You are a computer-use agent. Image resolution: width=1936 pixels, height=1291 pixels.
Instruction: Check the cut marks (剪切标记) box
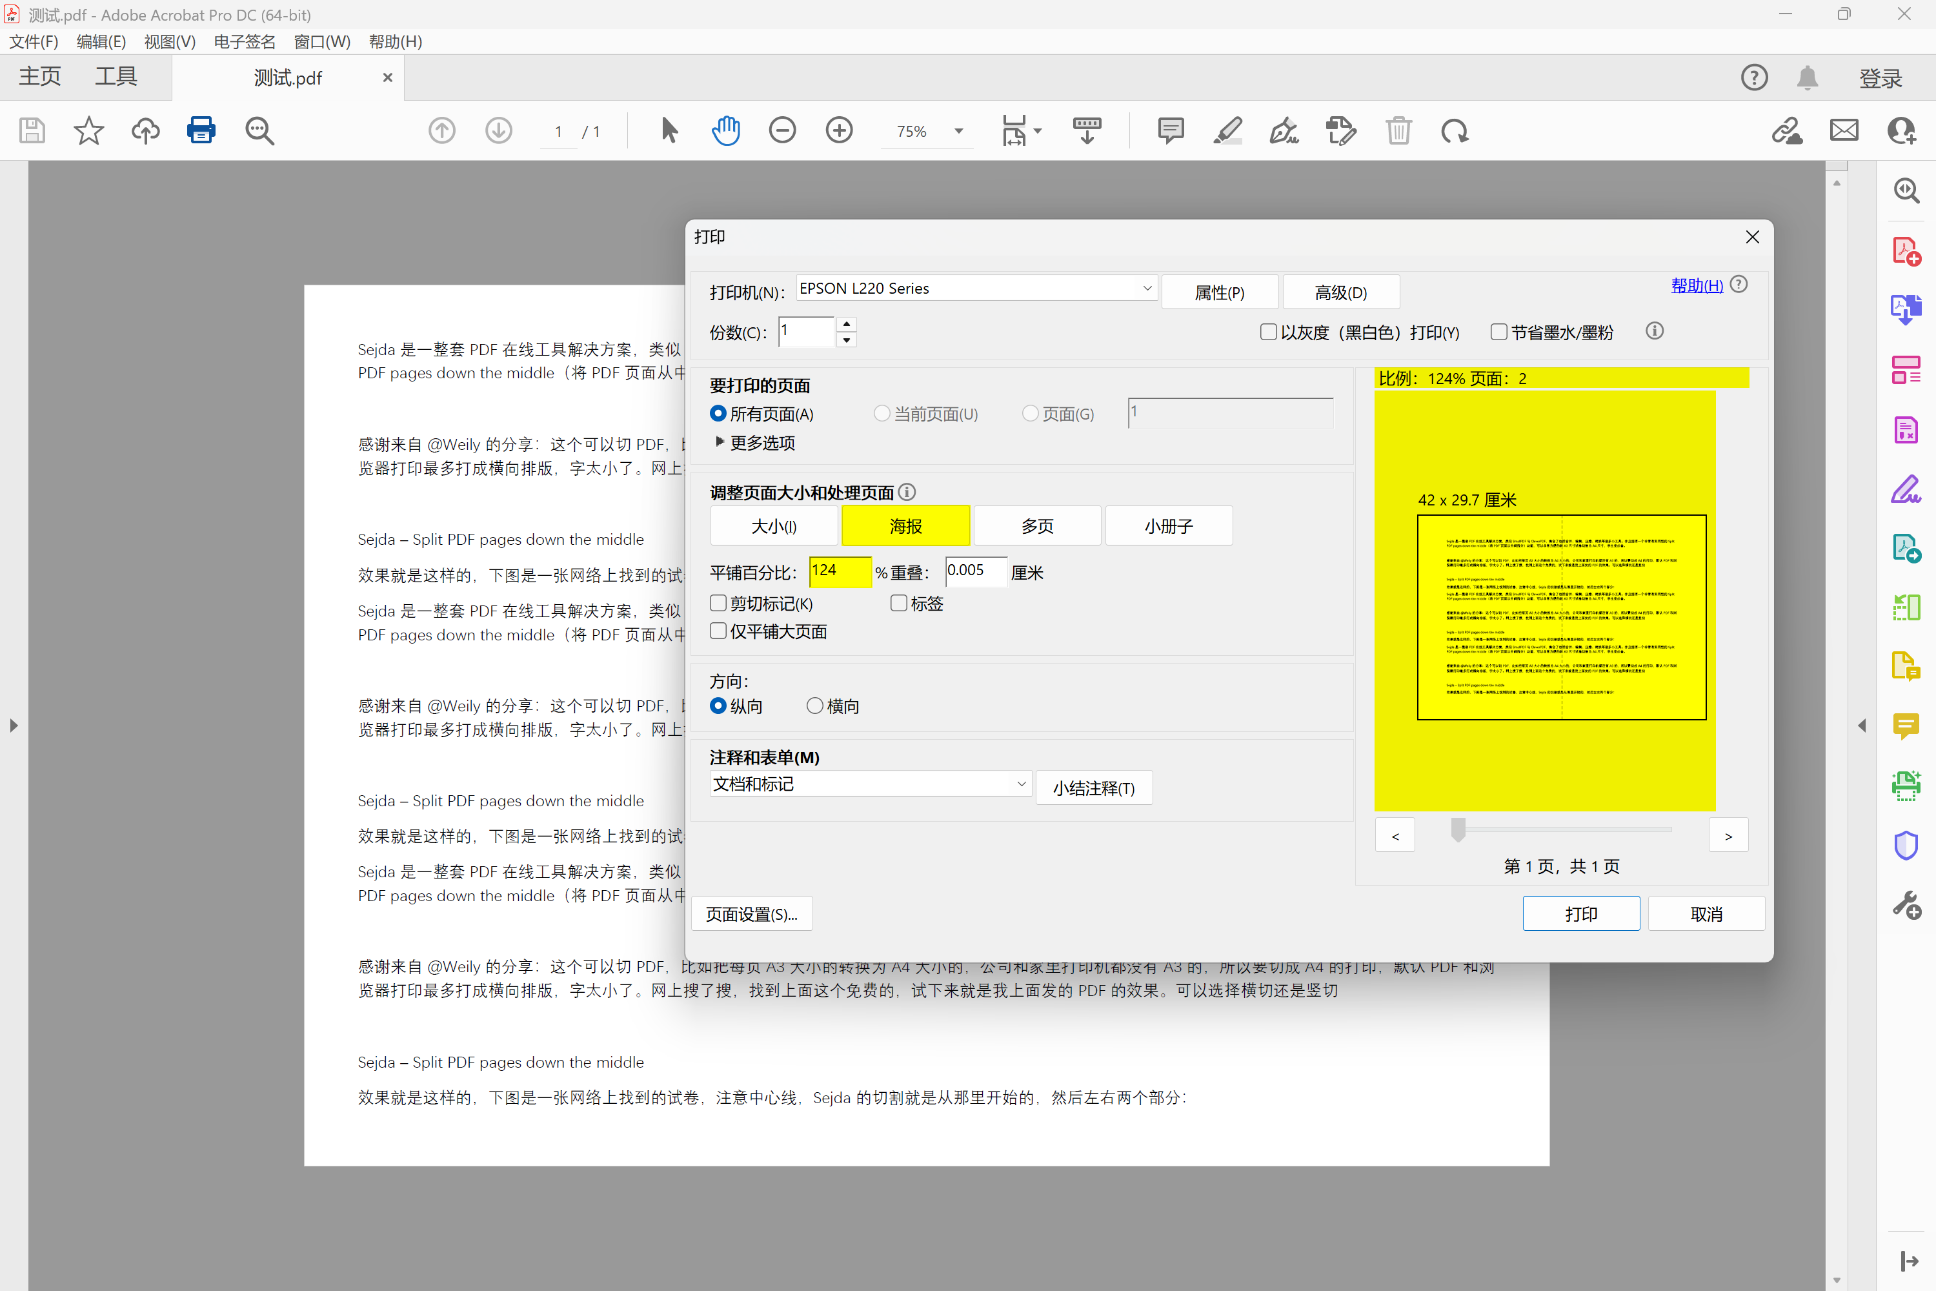point(718,604)
